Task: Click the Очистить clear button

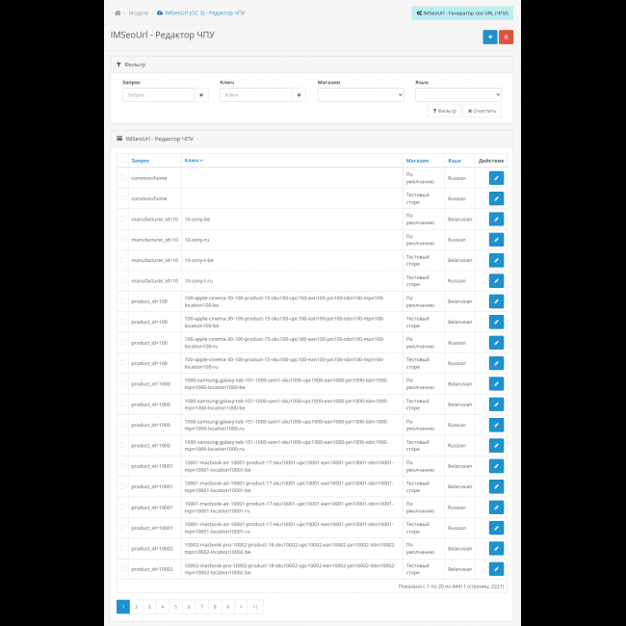Action: tap(482, 111)
